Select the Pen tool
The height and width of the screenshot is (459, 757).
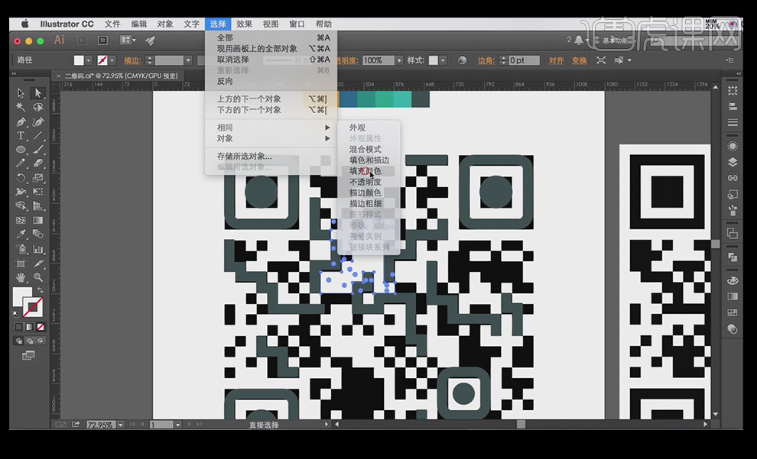pos(21,121)
